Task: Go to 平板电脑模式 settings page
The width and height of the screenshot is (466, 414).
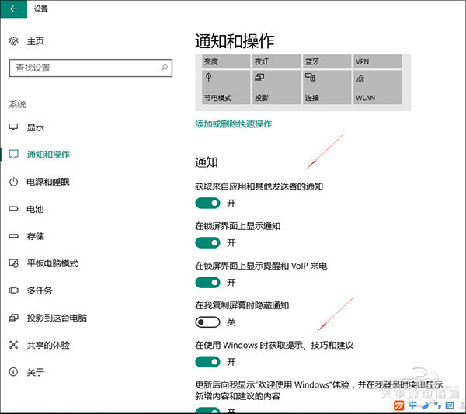Action: pyautogui.click(x=52, y=263)
